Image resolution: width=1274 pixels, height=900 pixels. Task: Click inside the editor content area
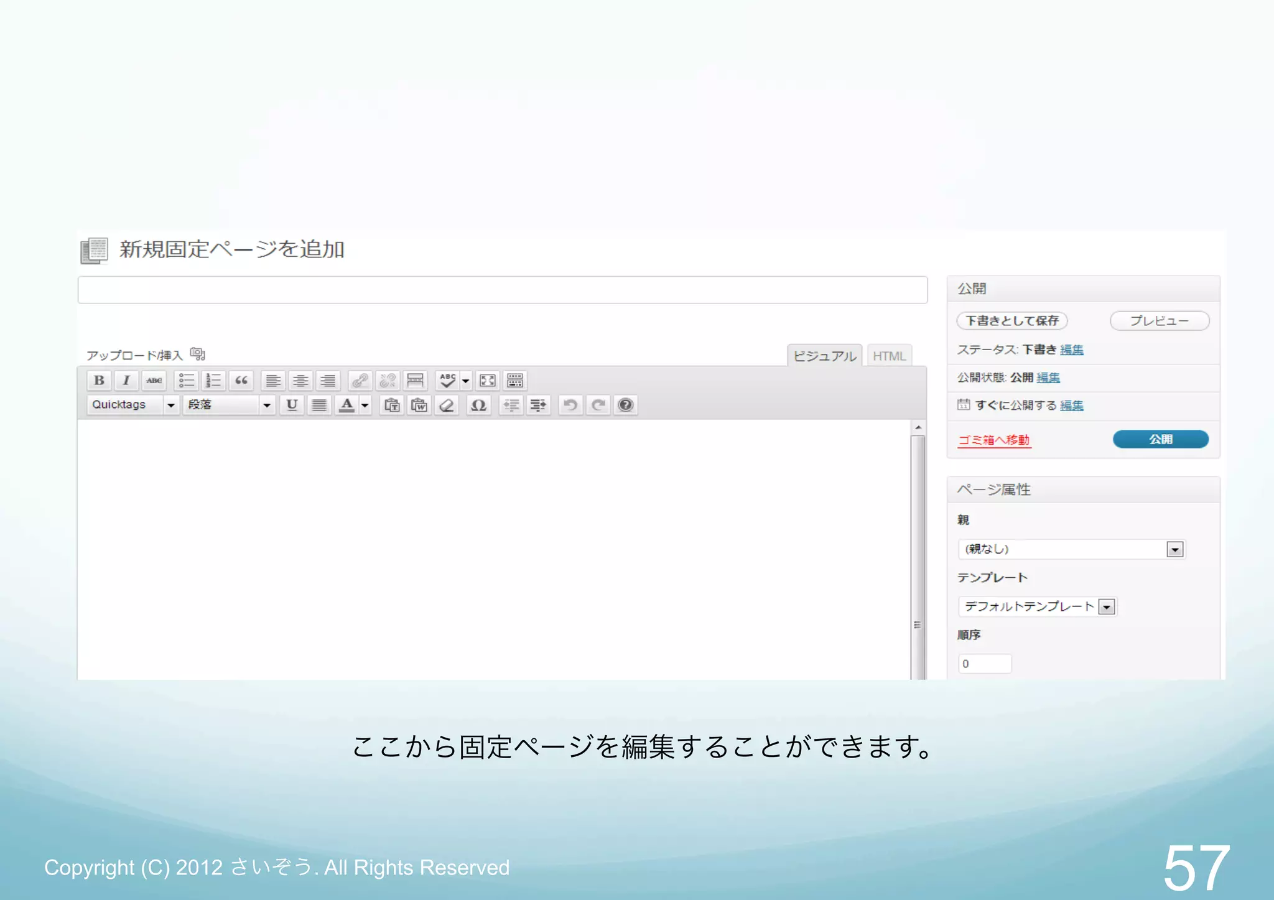[x=494, y=550]
